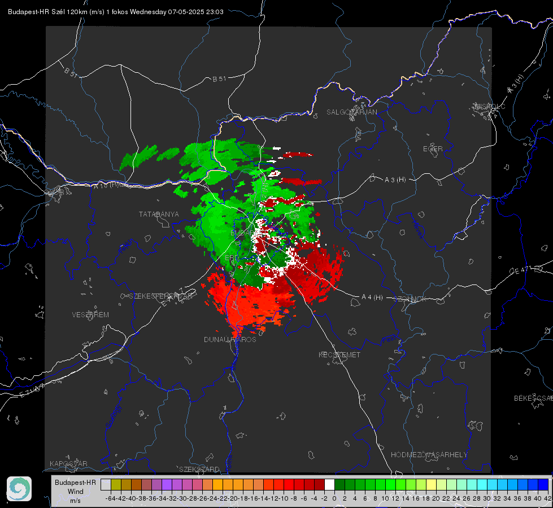Select the MISKOLC city label

pyautogui.click(x=490, y=107)
